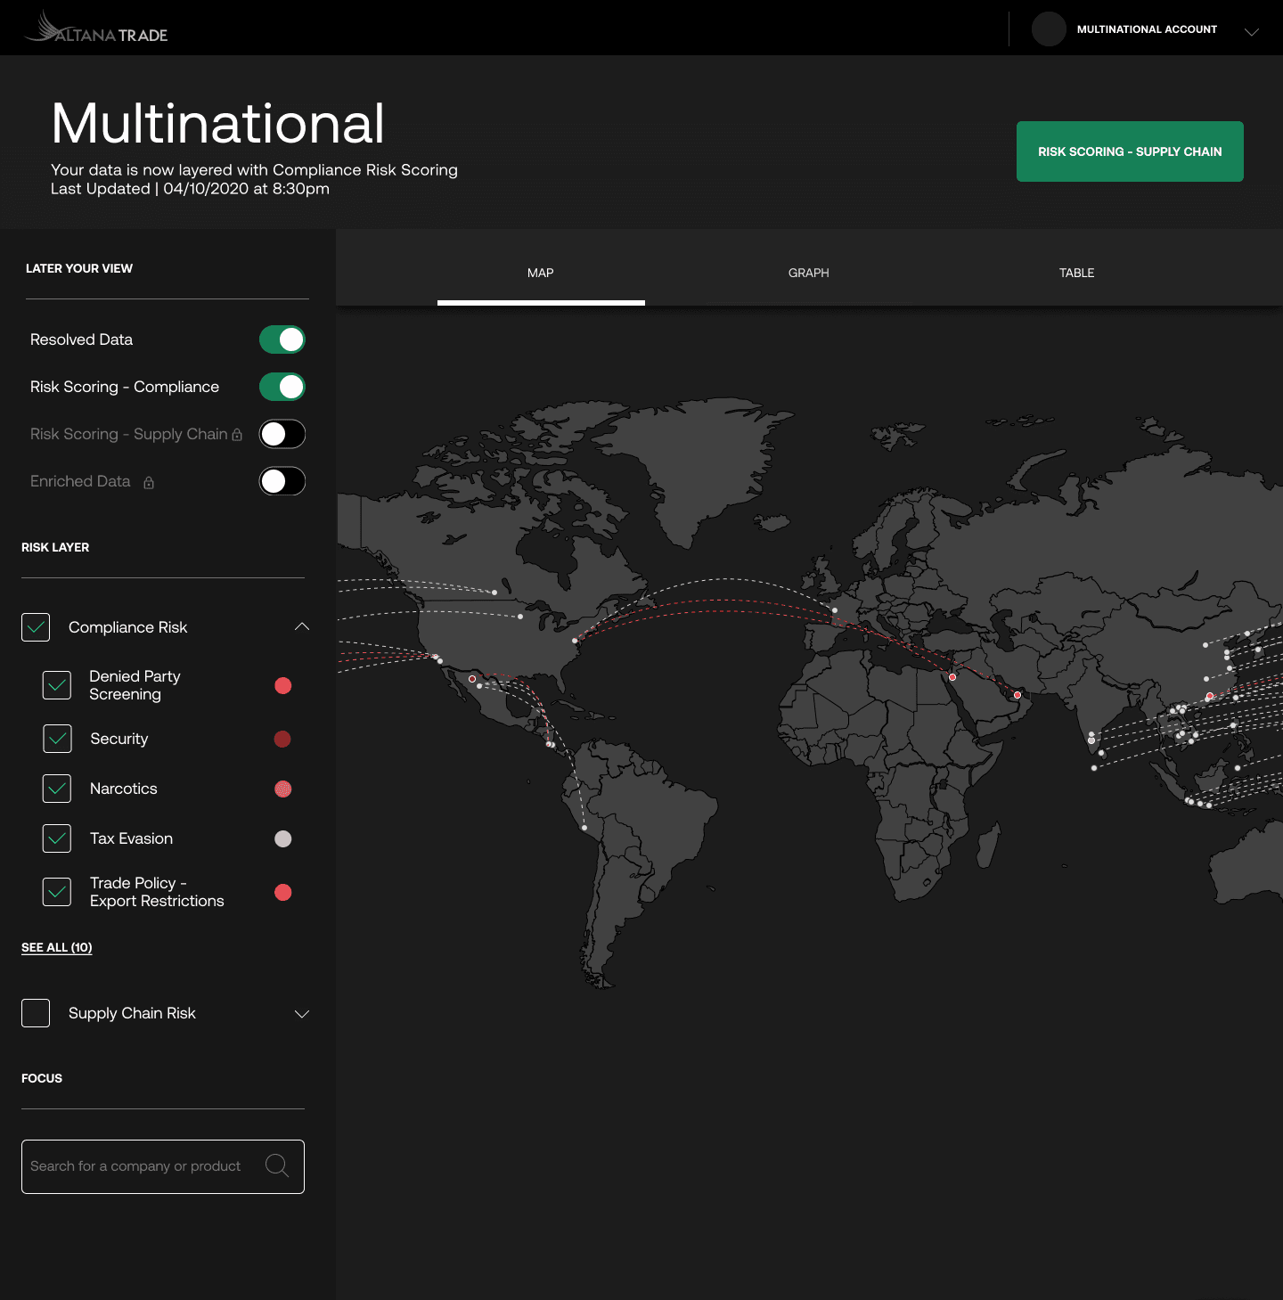Click the Multinational Account label
The width and height of the screenshot is (1283, 1300).
point(1147,29)
